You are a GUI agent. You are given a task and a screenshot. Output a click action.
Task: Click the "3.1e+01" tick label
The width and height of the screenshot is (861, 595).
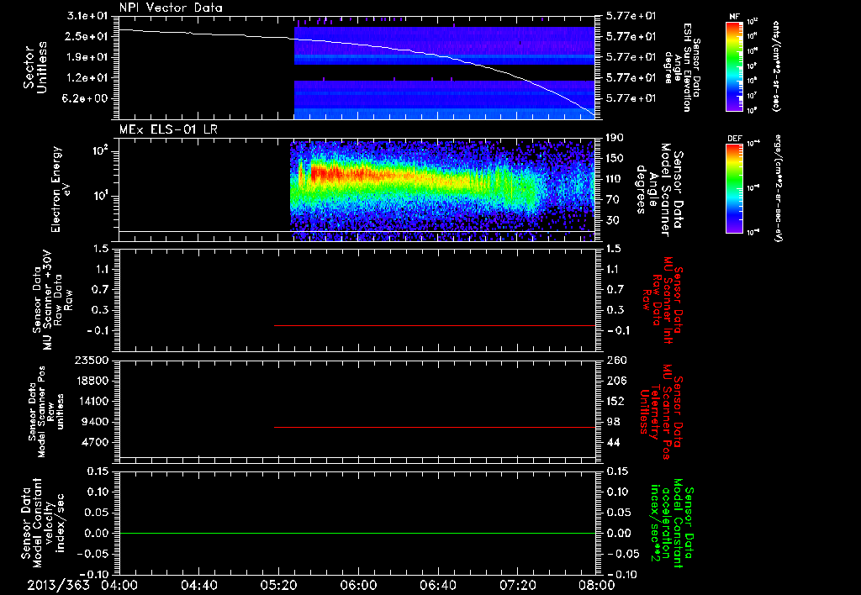87,16
